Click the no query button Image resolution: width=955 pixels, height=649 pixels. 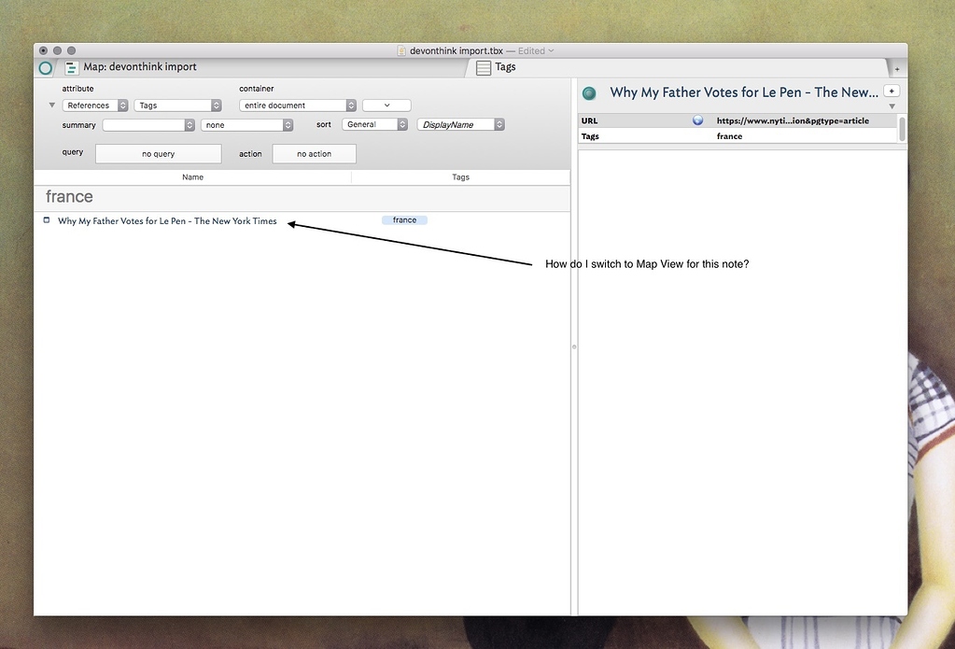[x=158, y=153]
